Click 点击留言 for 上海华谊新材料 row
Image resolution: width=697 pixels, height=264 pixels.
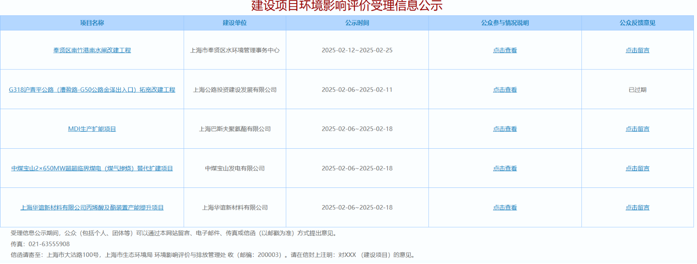[x=638, y=208]
